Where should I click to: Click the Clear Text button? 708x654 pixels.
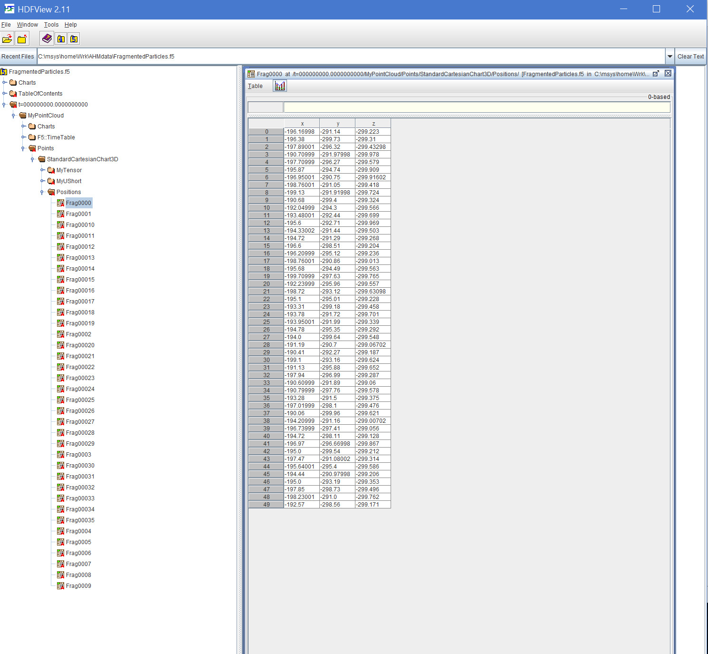coord(690,57)
